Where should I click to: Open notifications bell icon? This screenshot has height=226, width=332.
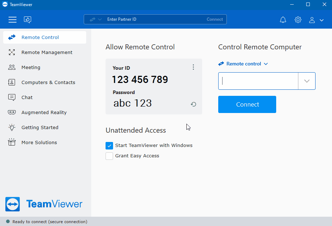(x=283, y=20)
